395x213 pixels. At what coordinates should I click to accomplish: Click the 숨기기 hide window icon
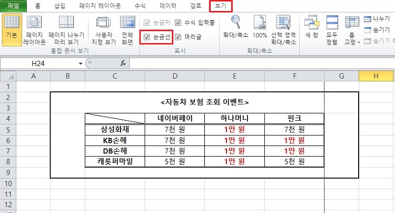[x=368, y=30]
